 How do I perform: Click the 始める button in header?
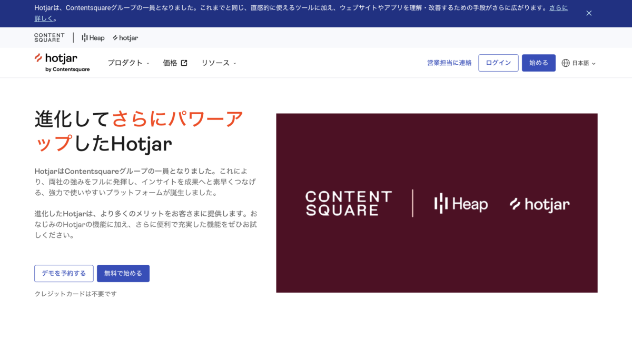538,63
